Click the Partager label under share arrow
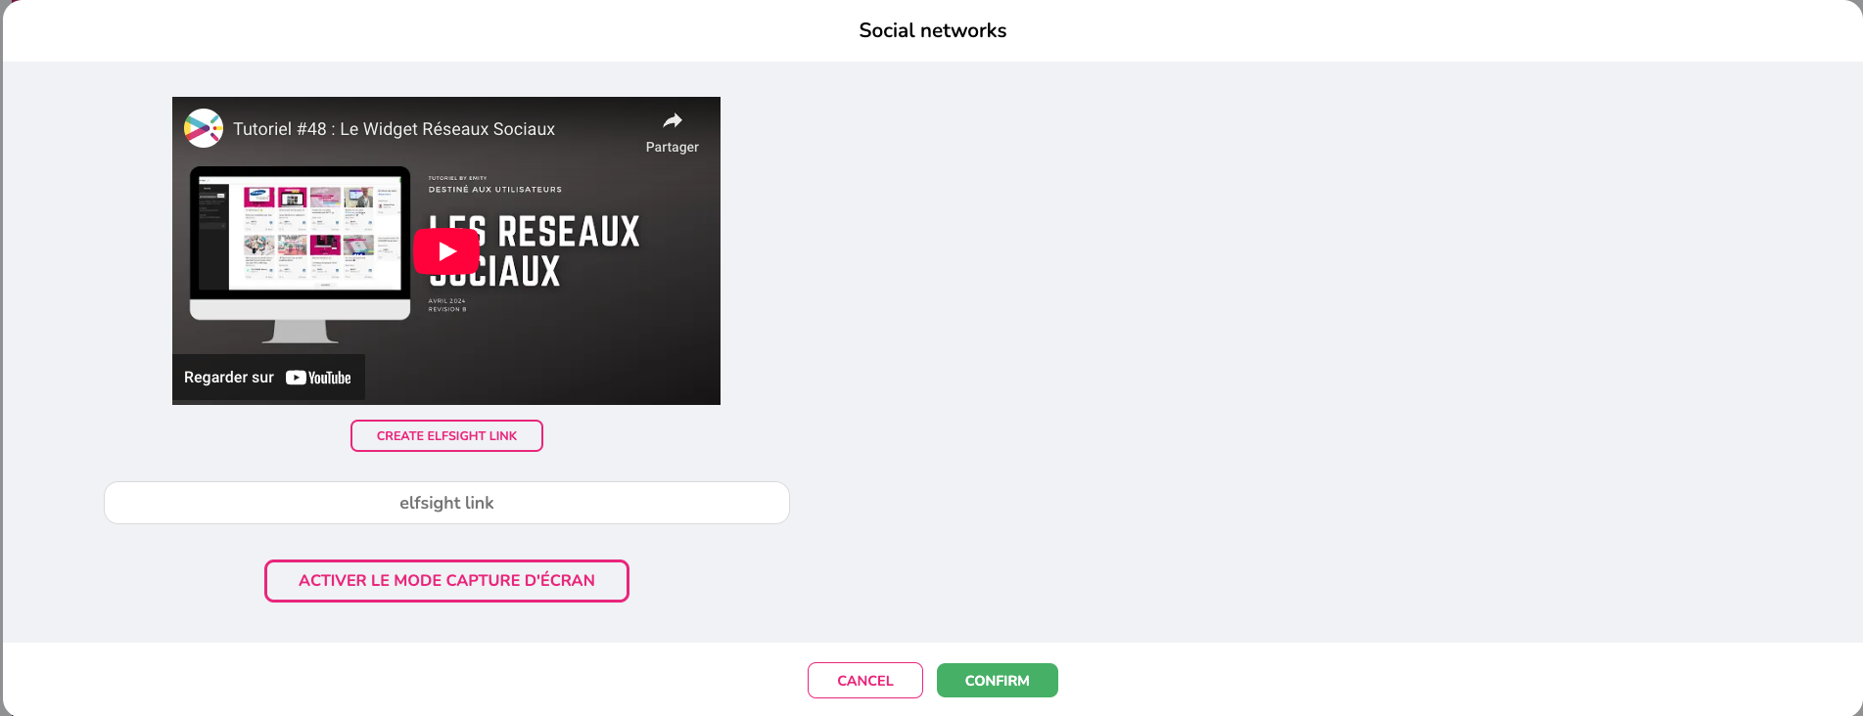 point(672,147)
